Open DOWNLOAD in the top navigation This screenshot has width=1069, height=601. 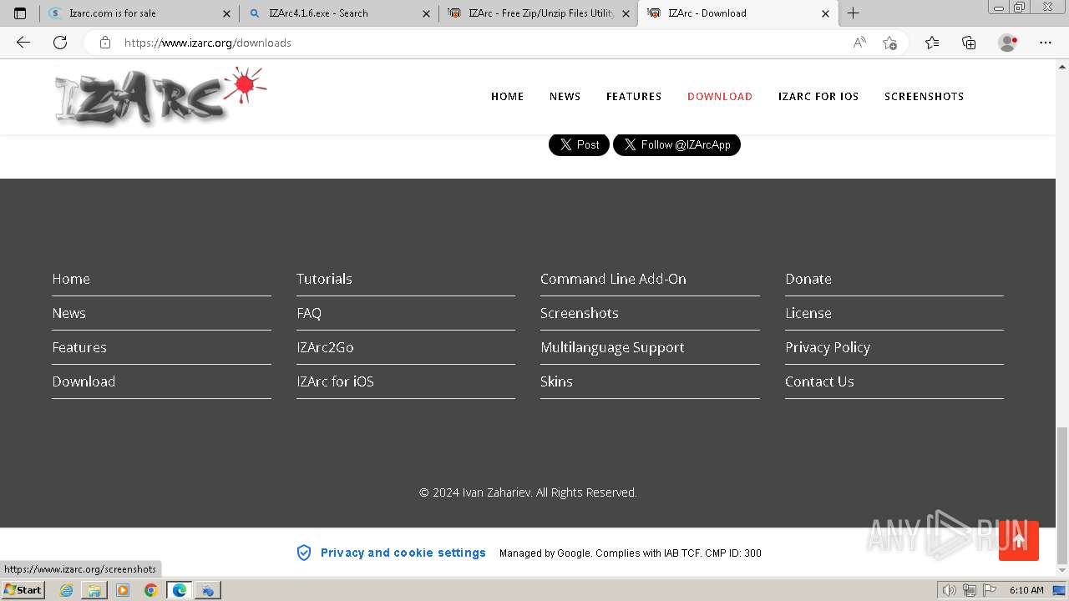point(720,97)
